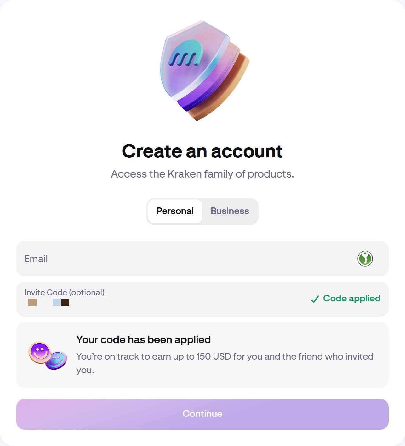This screenshot has width=405, height=446.
Task: Select the Personal account tab
Action: click(175, 211)
